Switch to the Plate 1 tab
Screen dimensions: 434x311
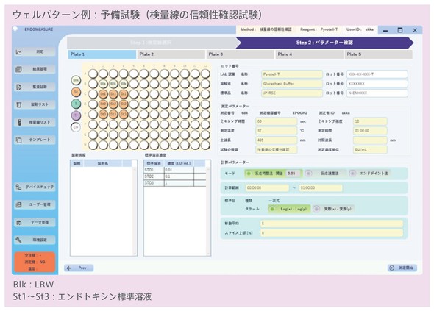point(102,54)
